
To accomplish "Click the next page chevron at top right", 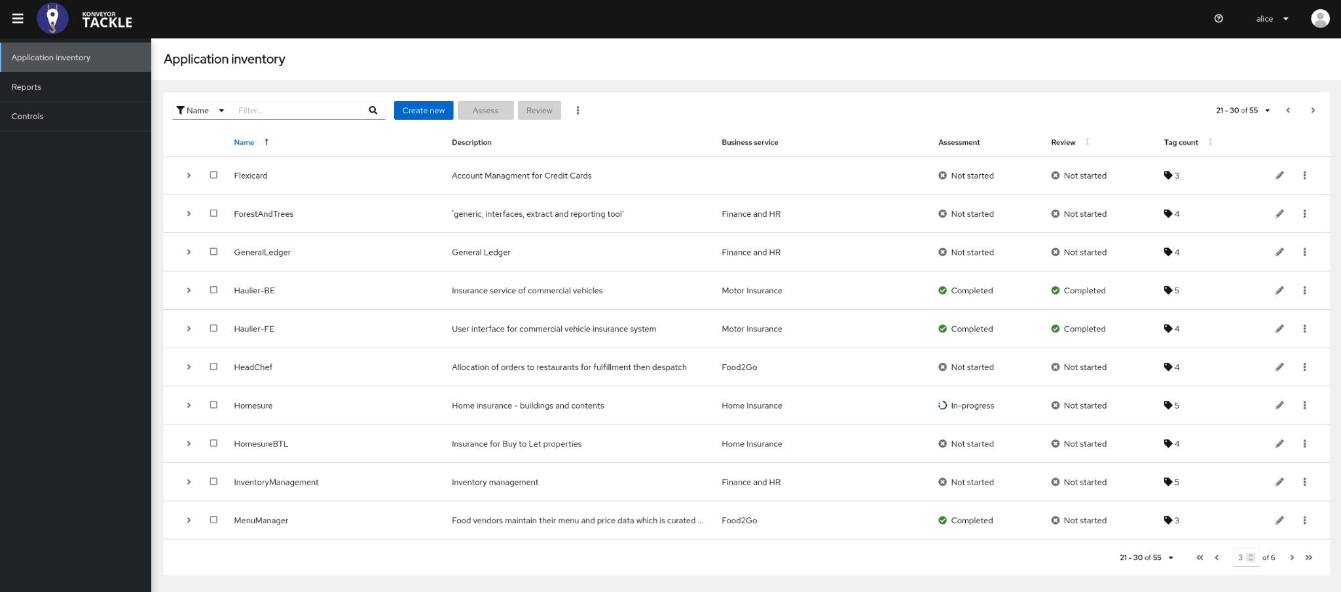I will tap(1313, 110).
